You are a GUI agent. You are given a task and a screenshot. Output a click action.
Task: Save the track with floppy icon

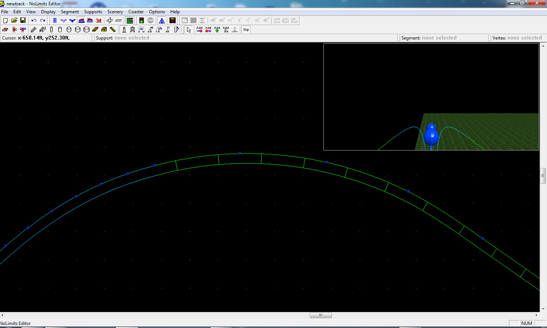pyautogui.click(x=23, y=21)
